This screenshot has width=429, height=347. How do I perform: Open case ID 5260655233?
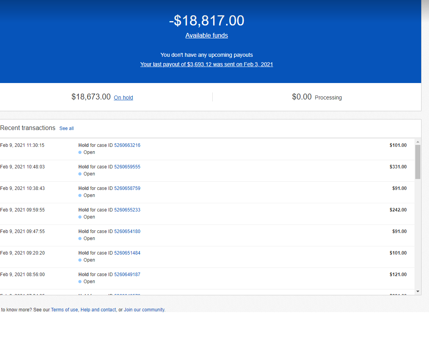pos(127,210)
